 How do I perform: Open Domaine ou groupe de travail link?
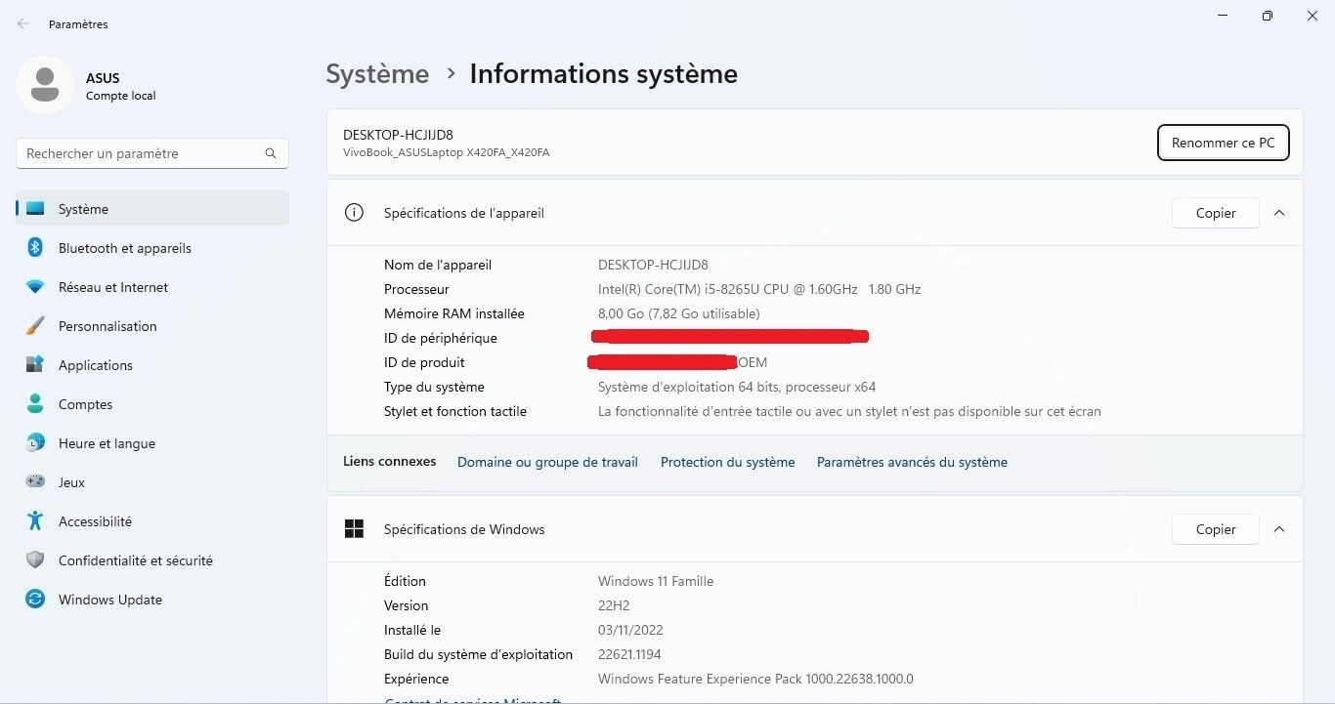(547, 462)
